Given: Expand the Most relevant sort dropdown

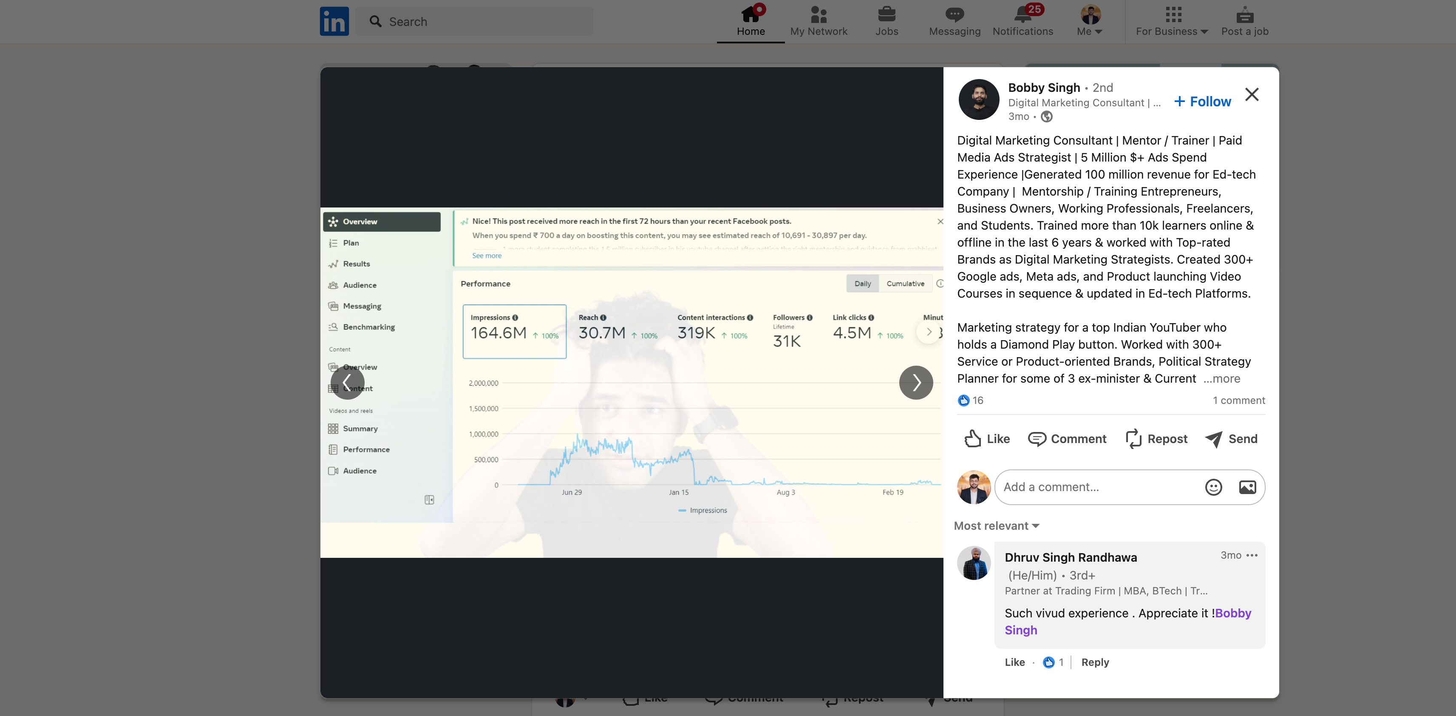Looking at the screenshot, I should click(x=997, y=526).
